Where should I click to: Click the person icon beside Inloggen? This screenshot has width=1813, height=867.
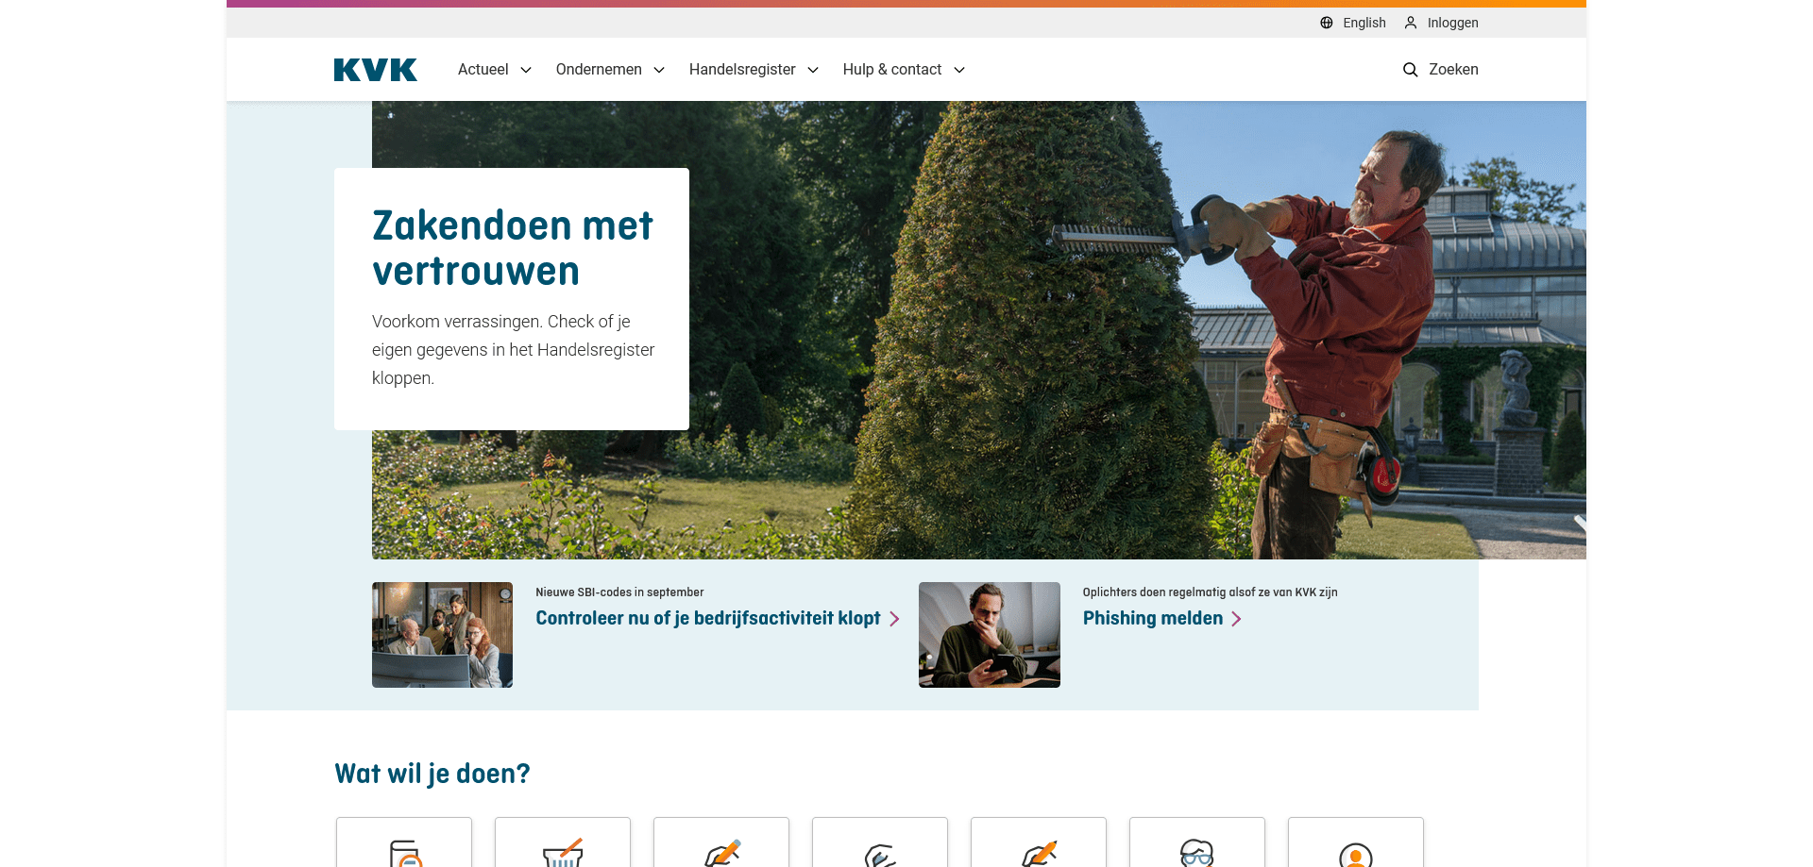click(x=1411, y=23)
